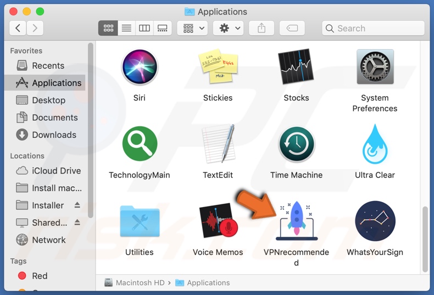Image resolution: width=434 pixels, height=295 pixels.
Task: Select the TextEdit app icon
Action: pos(219,143)
